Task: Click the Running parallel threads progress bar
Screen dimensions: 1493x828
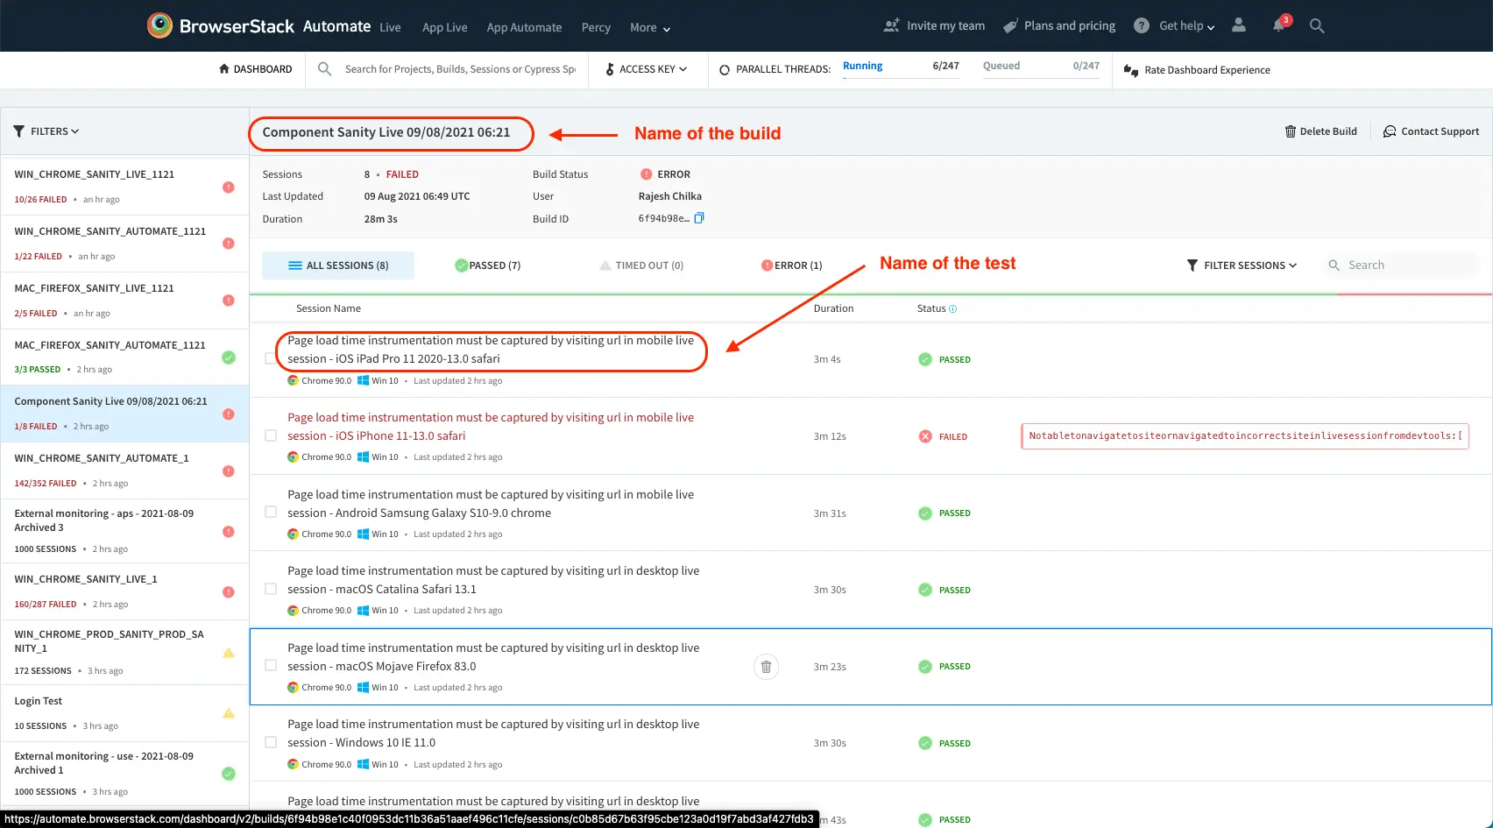Action: [901, 78]
